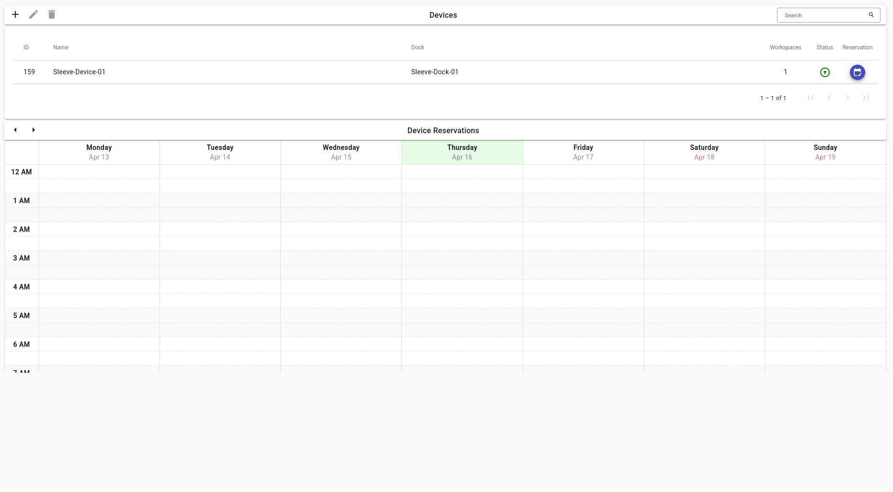
Task: Click the 2 AM time label
Action: pyautogui.click(x=22, y=229)
